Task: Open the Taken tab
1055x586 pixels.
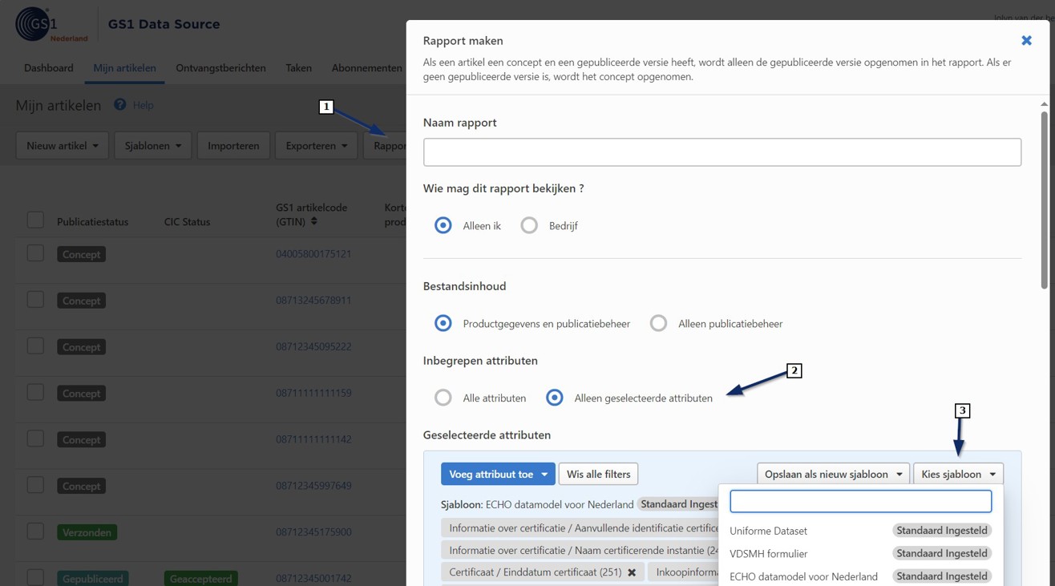Action: coord(298,67)
